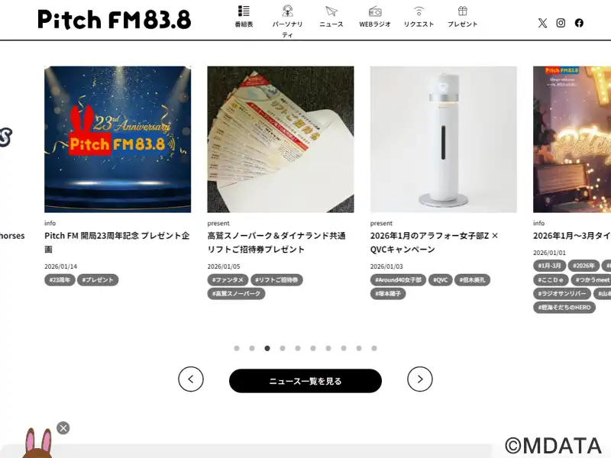Close the rabbit mascot popup banner

[x=63, y=428]
